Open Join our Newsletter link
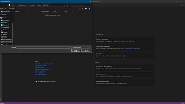Image resolution: width=185 pixels, height=104 pixels. coord(41,75)
